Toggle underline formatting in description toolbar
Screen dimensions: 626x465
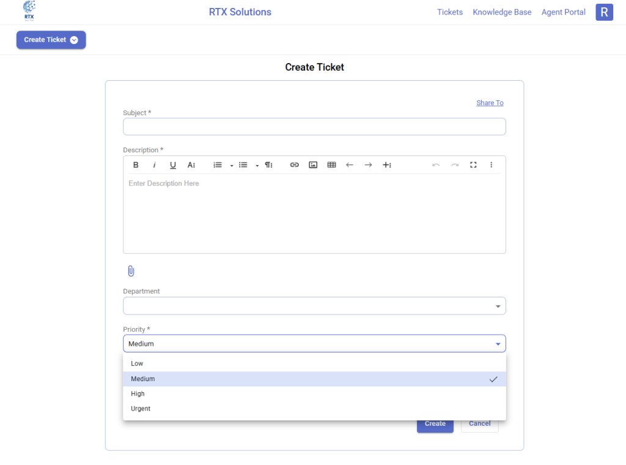[173, 165]
